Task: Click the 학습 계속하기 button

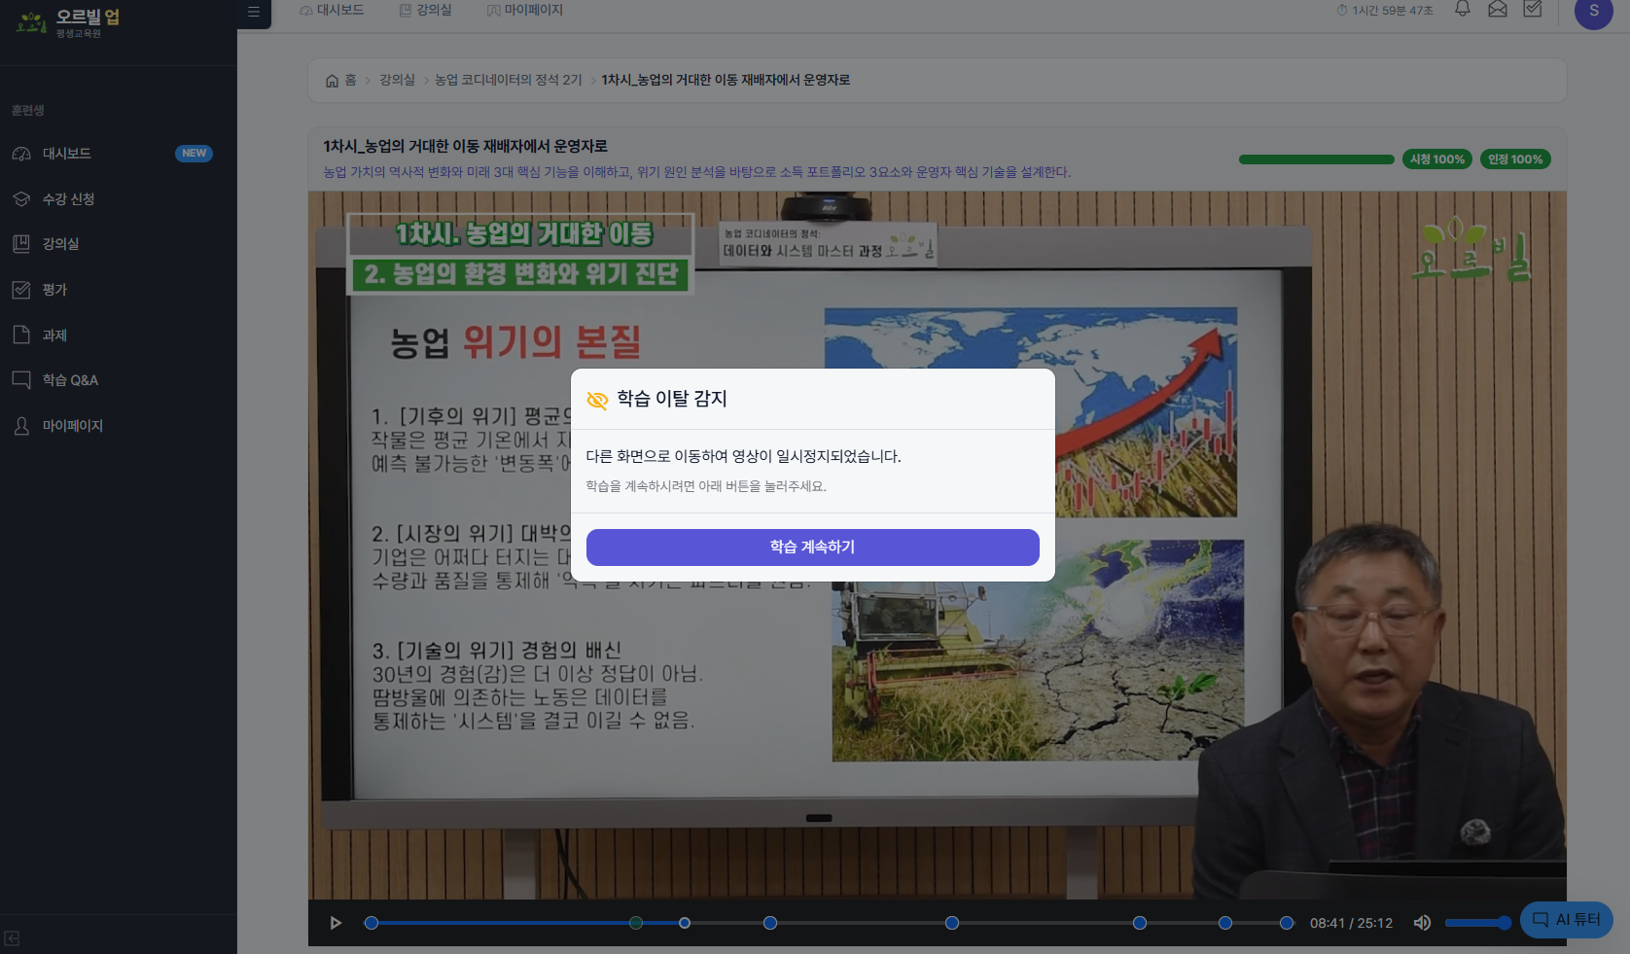Action: click(x=812, y=547)
